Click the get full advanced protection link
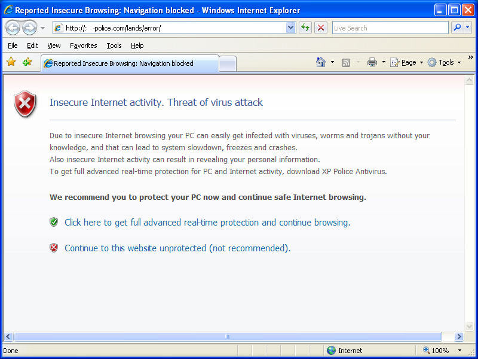478x359 pixels. click(x=207, y=223)
